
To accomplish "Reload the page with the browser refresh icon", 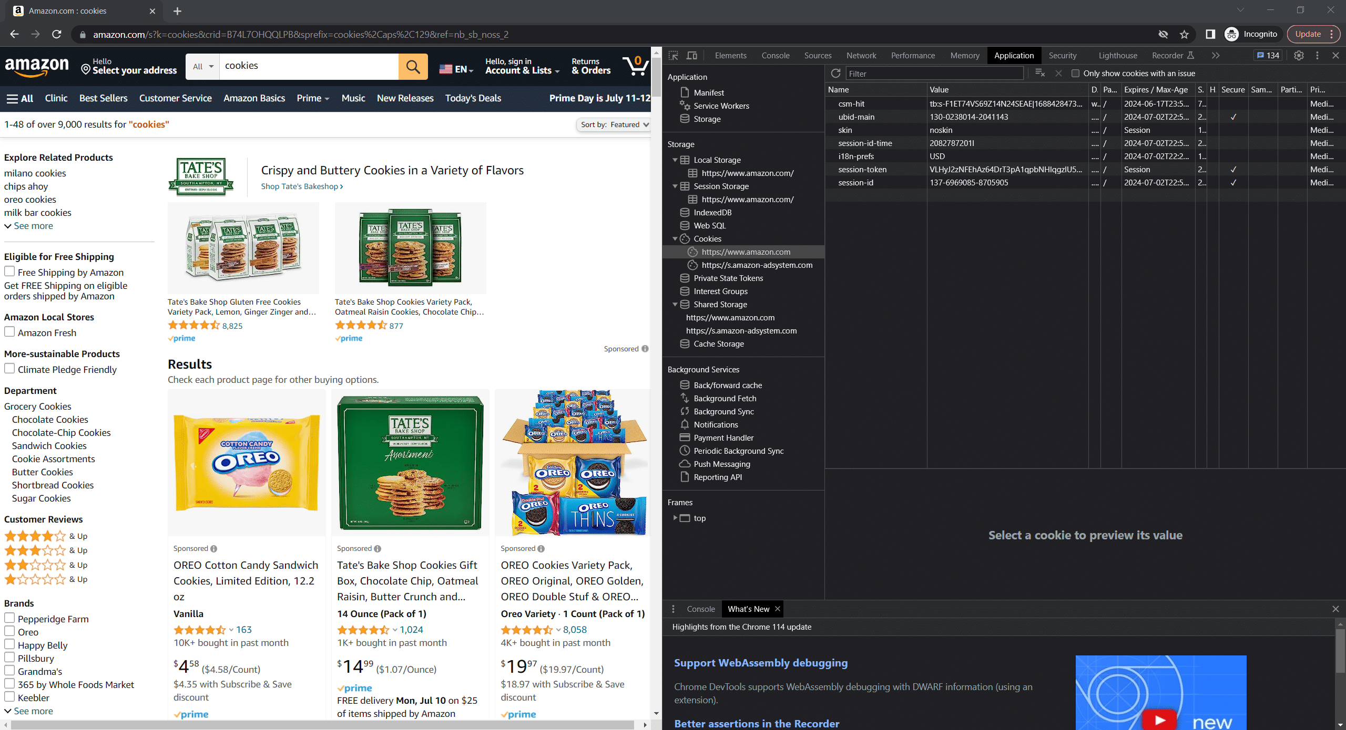I will click(x=57, y=35).
